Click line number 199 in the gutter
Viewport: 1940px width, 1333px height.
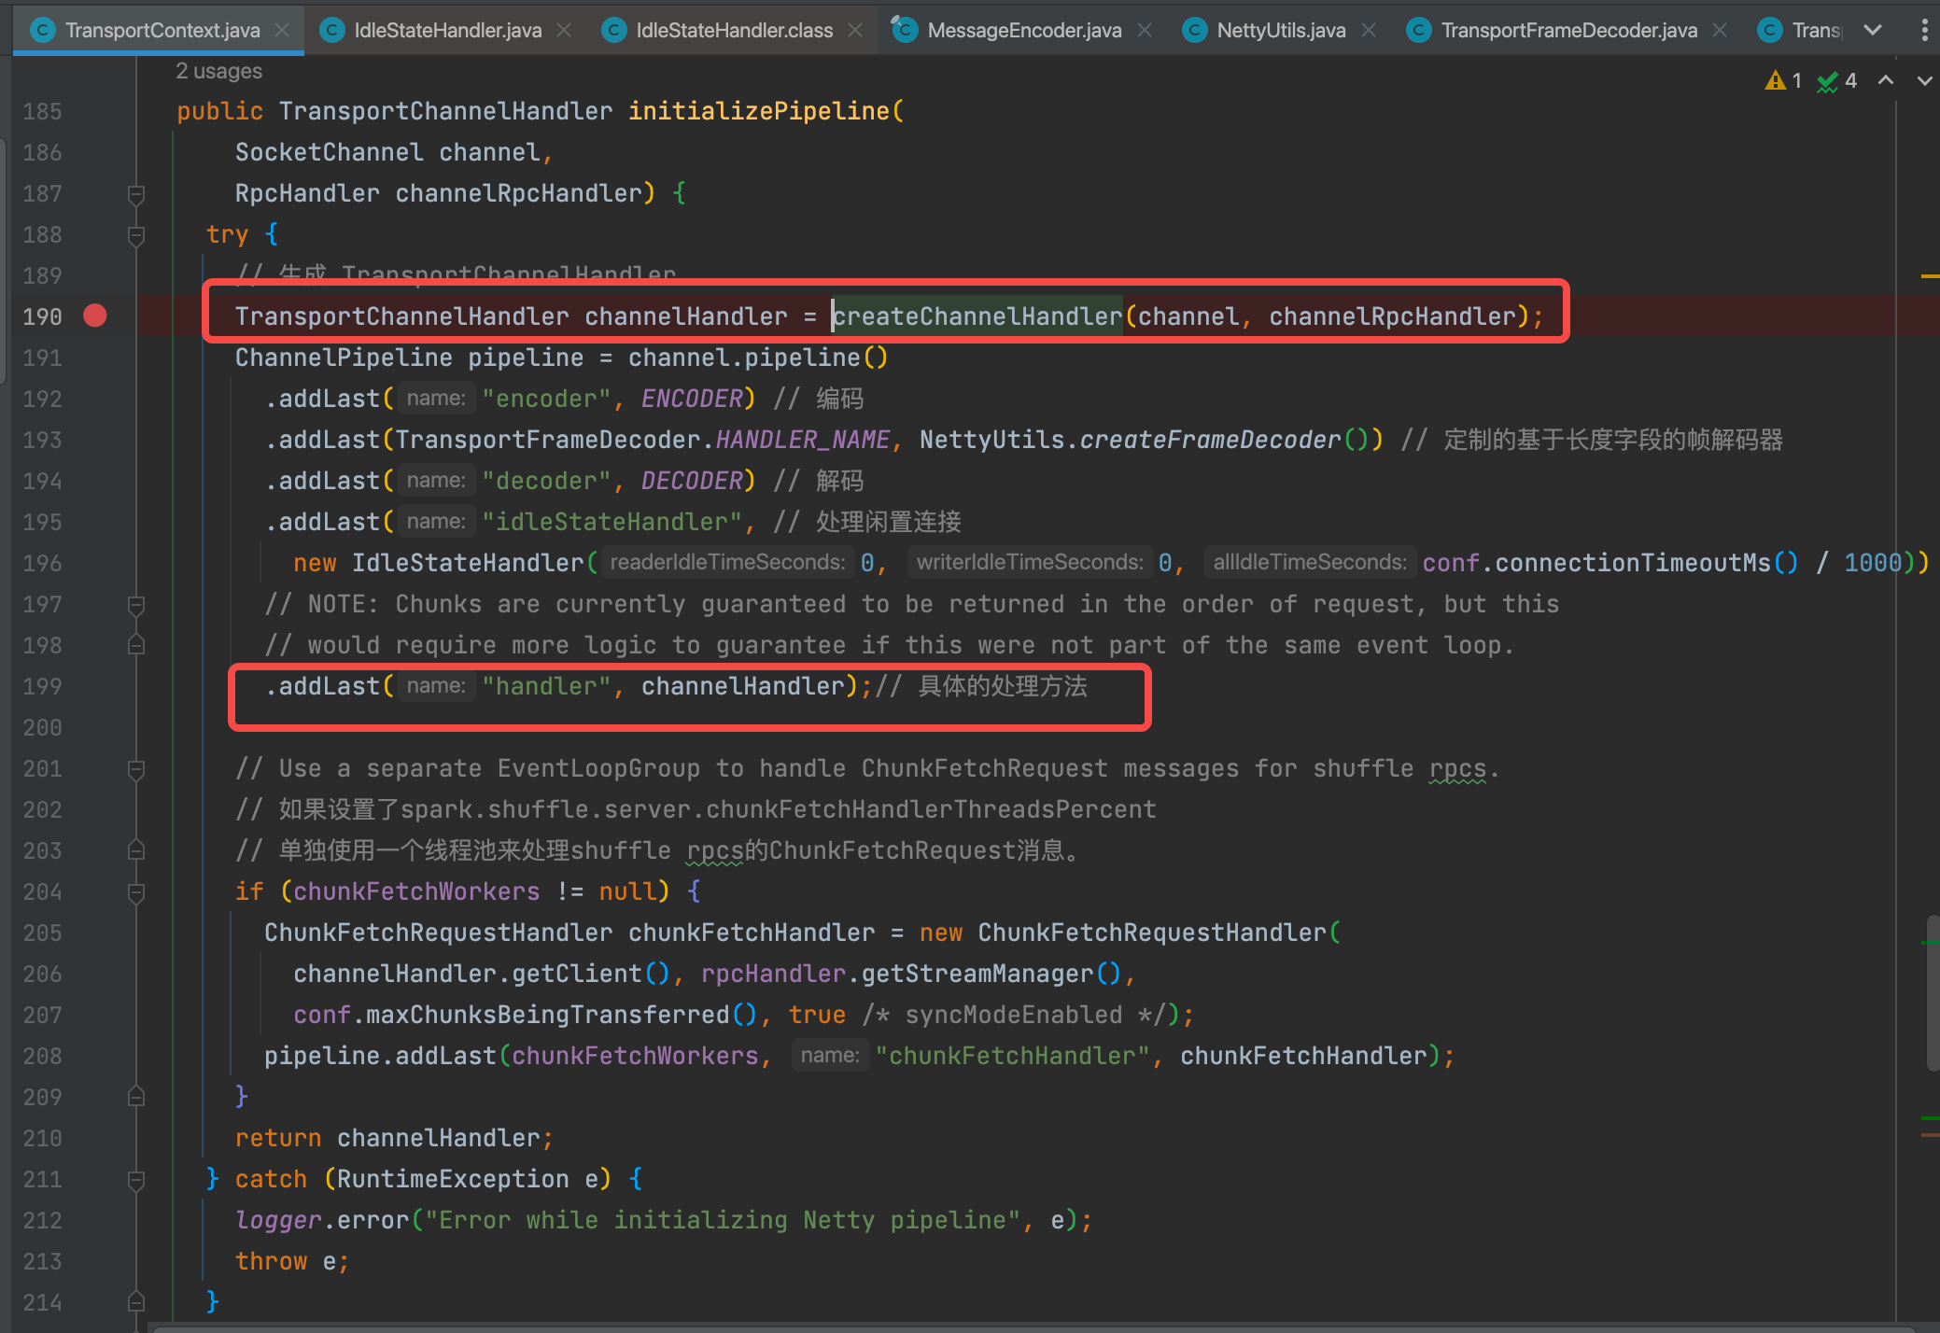(43, 686)
